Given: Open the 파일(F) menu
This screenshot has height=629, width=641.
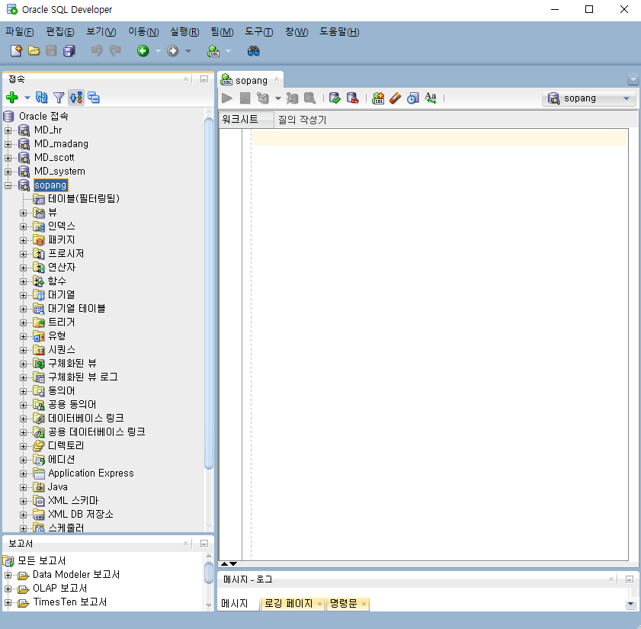Looking at the screenshot, I should pyautogui.click(x=19, y=32).
